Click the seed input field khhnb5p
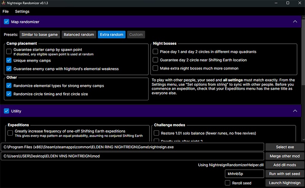305x188 pixels. 244,174
